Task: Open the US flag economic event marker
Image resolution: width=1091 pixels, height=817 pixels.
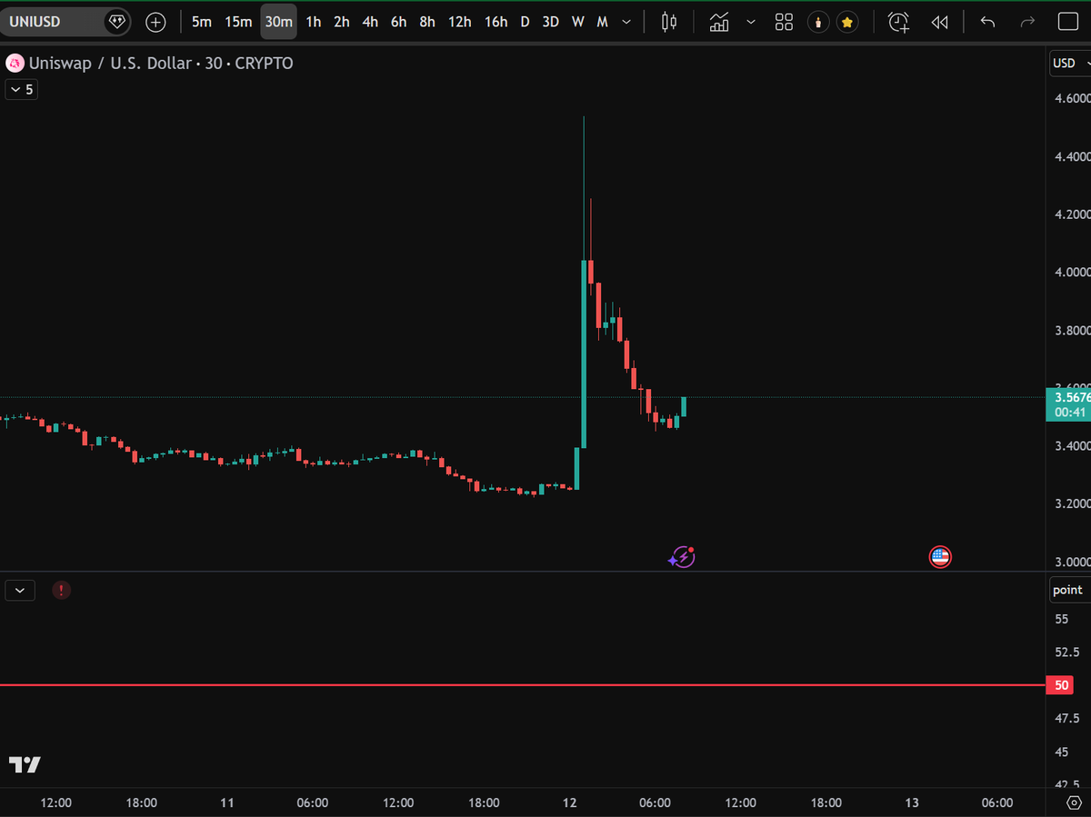Action: pyautogui.click(x=940, y=557)
